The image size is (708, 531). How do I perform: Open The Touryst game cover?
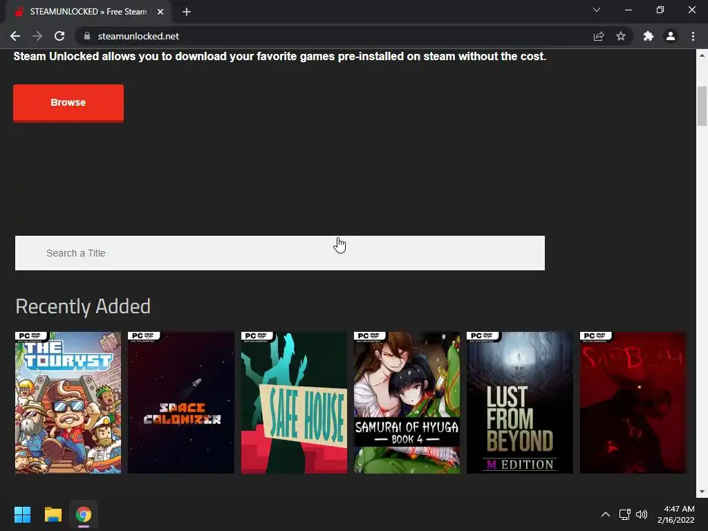[68, 403]
